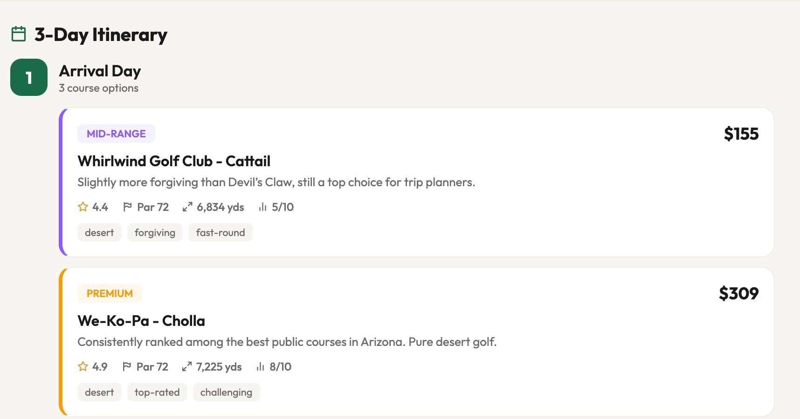Click the difficulty bars icon beside 5/10
Image resolution: width=800 pixels, height=419 pixels.
(x=263, y=207)
